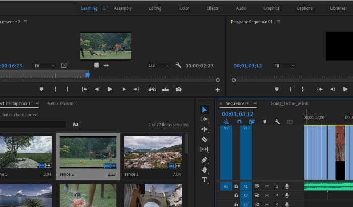The width and height of the screenshot is (353, 207).
Task: Toggle Linked Selection in timeline
Action: coord(252,122)
